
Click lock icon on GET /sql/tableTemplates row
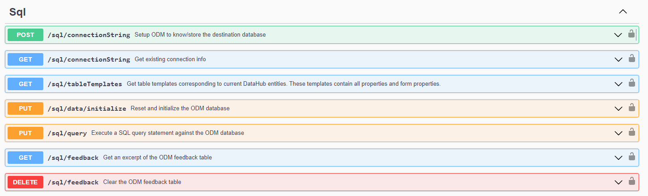point(631,83)
